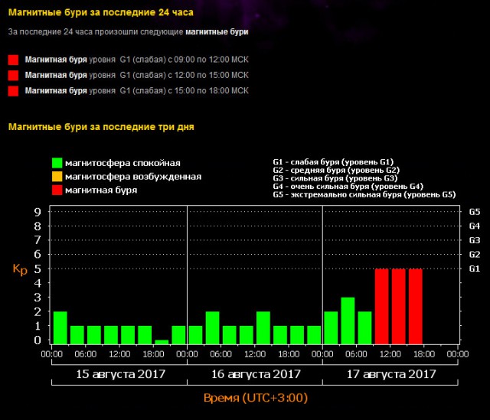The image size is (490, 420).
Task: Select the red 'магнитная буря' legend swatch
Action: tap(57, 190)
